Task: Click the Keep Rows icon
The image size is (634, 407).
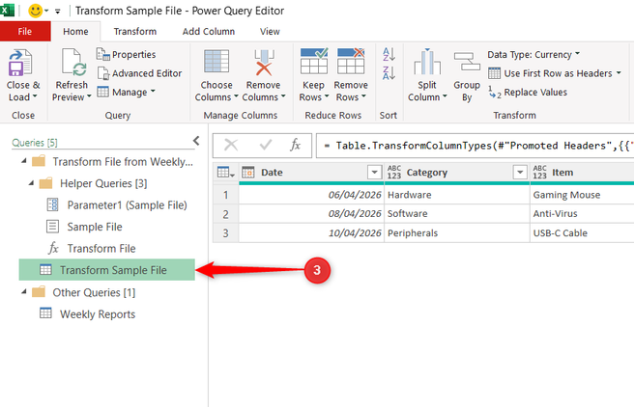Action: point(314,61)
